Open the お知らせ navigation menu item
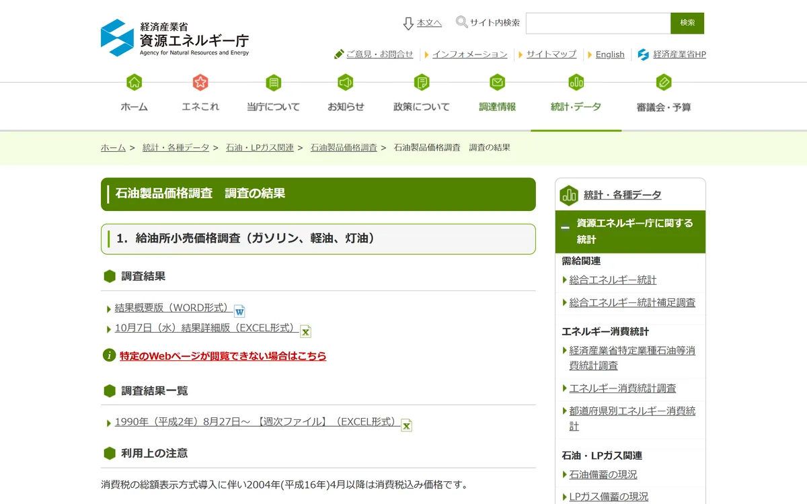 (x=346, y=106)
